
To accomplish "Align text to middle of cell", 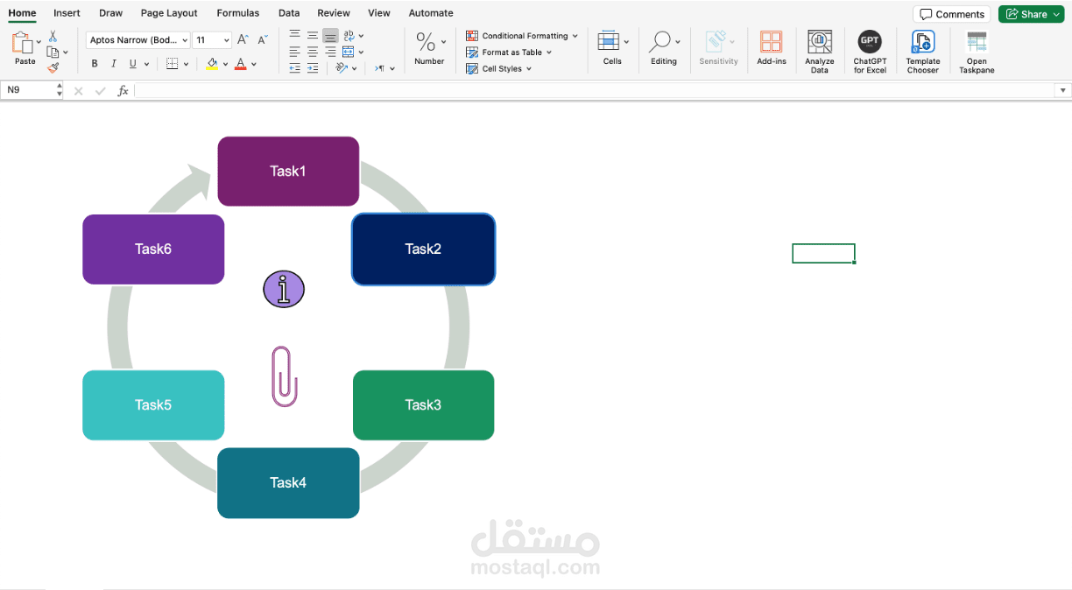I will pos(313,36).
